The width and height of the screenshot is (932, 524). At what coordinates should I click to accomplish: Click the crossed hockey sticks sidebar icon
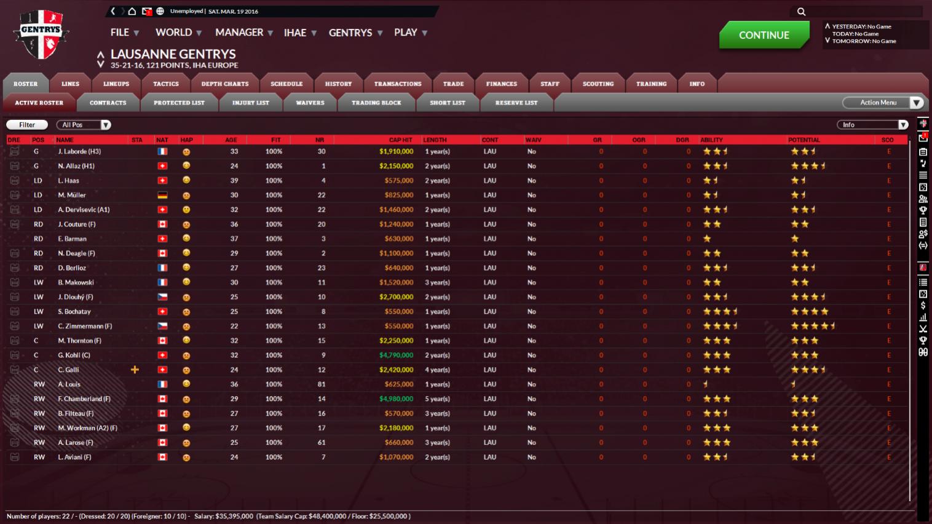click(923, 329)
